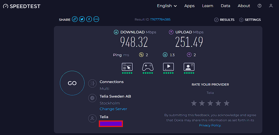Viewport: 279px width, 135px height.
Task: Share result on Twitter
Action: 82,19
